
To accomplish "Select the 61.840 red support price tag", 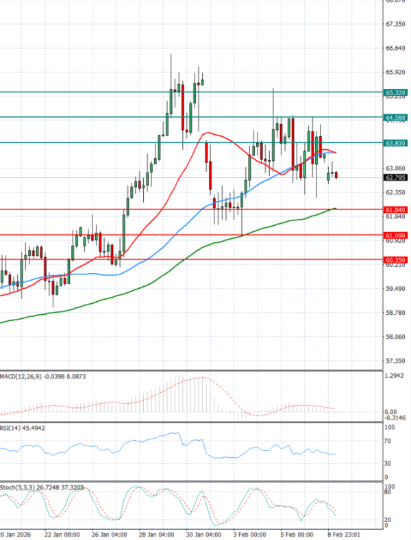I will pos(394,209).
